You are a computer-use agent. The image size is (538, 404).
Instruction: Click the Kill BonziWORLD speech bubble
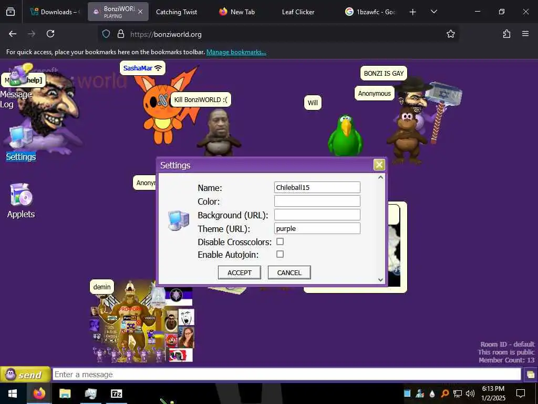coord(201,99)
